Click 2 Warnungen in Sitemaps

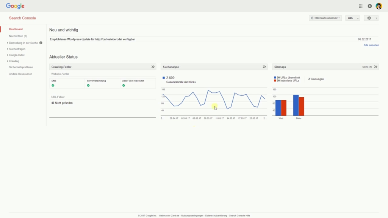tap(316, 79)
